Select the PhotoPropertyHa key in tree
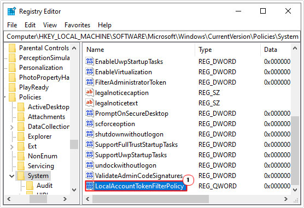The height and width of the screenshot is (208, 304). (x=44, y=78)
